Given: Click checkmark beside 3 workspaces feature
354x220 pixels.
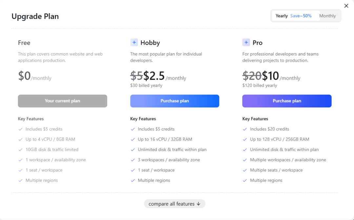Looking at the screenshot, I should tap(133, 160).
